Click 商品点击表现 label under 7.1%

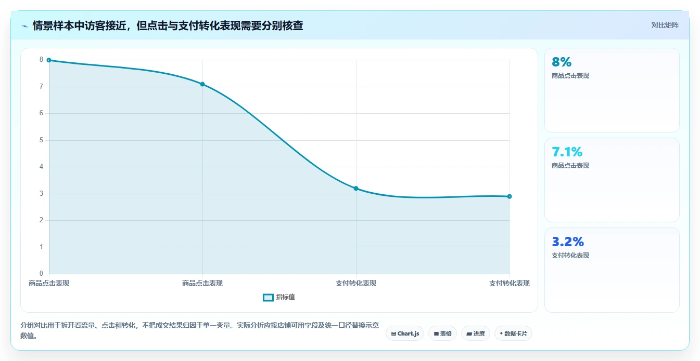570,165
